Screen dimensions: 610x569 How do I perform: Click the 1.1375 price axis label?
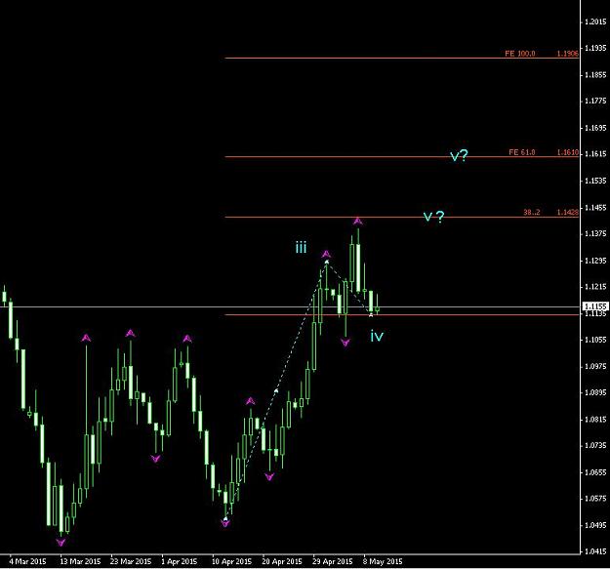[595, 233]
